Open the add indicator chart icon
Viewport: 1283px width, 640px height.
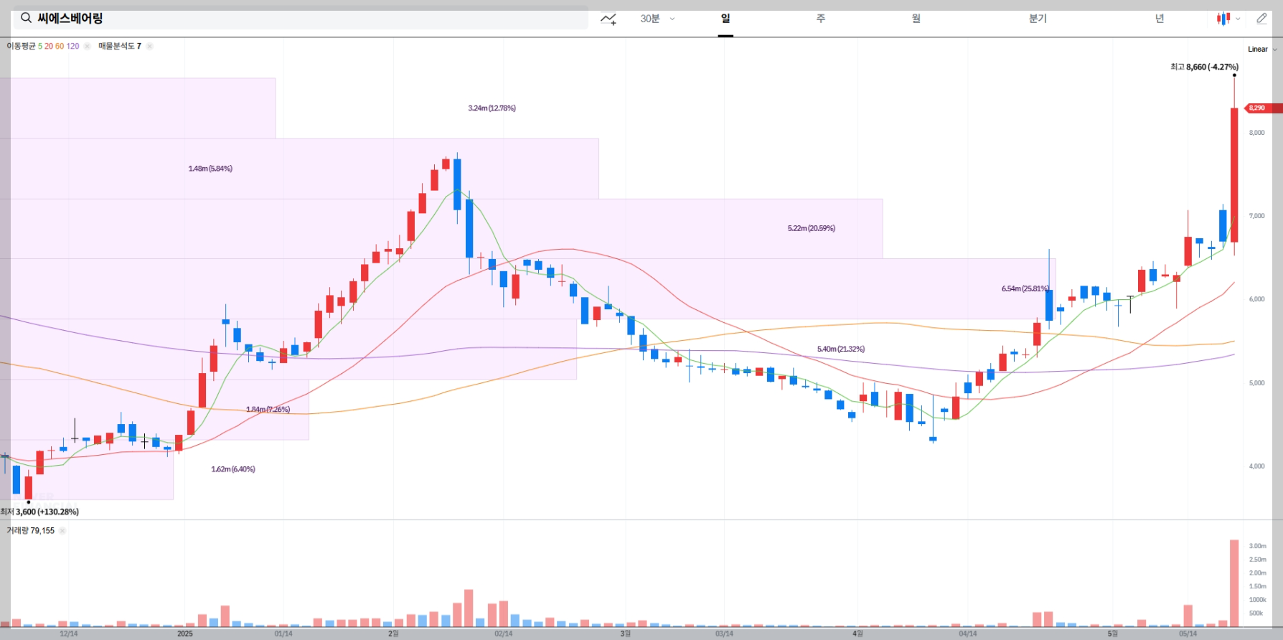tap(608, 19)
